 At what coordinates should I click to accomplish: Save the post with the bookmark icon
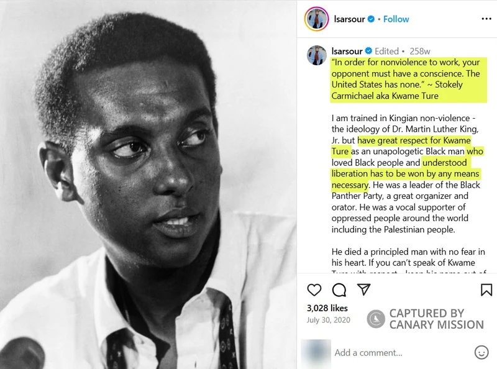[486, 290]
